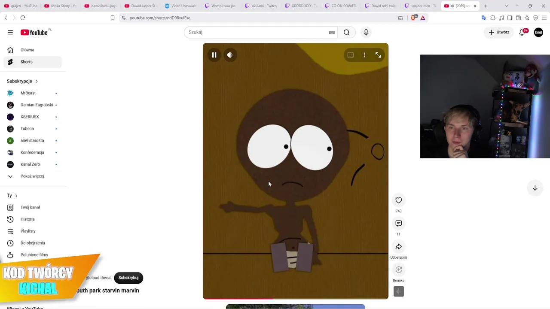View site information icon in address bar

point(124,18)
